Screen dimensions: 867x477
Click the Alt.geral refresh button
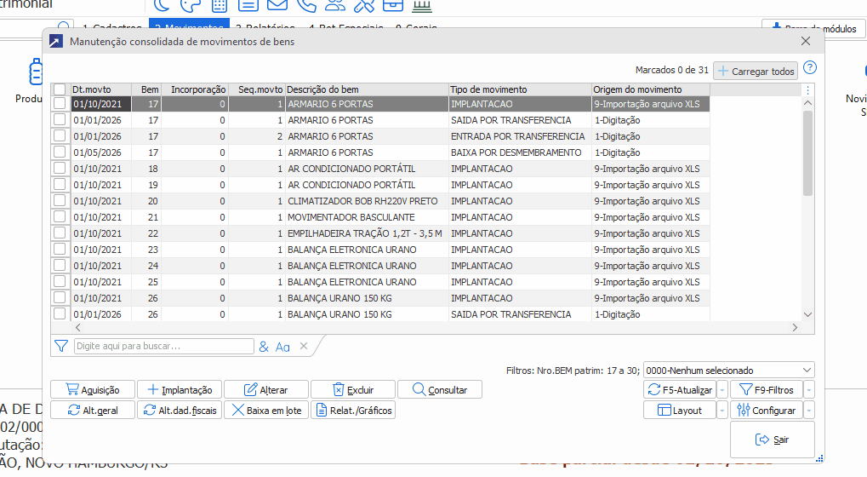pos(93,410)
